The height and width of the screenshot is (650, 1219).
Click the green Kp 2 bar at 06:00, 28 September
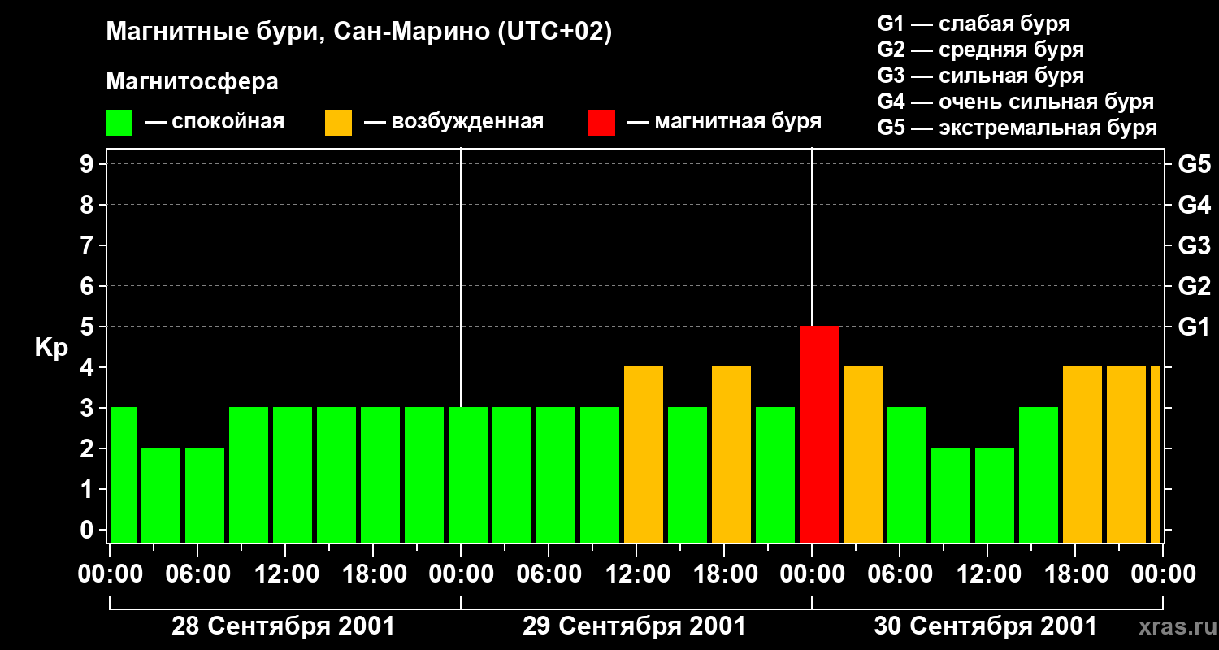[205, 495]
